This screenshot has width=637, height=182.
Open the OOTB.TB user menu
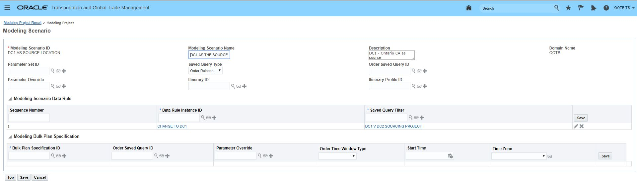coord(624,8)
